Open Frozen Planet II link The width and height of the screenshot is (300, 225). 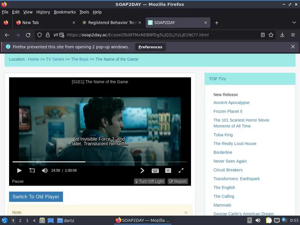pos(228,111)
